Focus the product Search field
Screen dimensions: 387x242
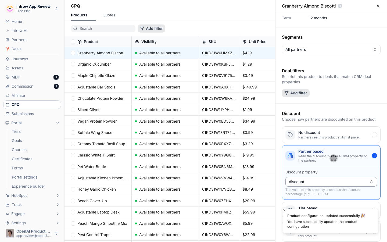pyautogui.click(x=103, y=29)
